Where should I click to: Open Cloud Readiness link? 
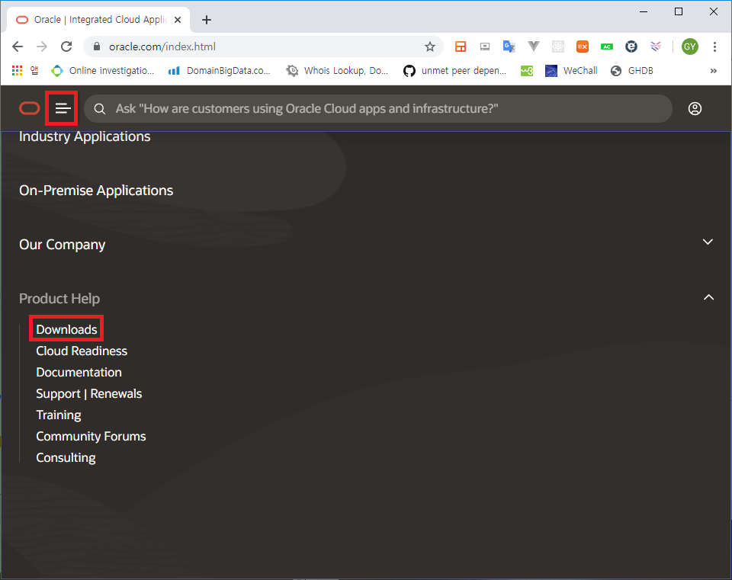(x=82, y=351)
